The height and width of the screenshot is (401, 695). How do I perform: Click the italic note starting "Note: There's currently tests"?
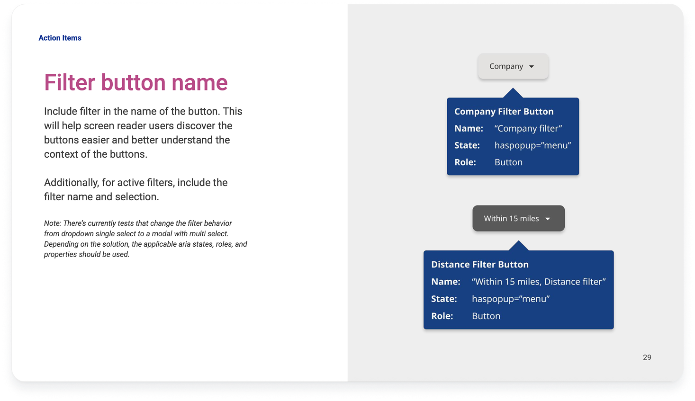tap(145, 239)
